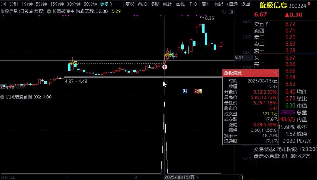Click stock code 300324
This screenshot has height=180, width=317.
pyautogui.click(x=297, y=6)
